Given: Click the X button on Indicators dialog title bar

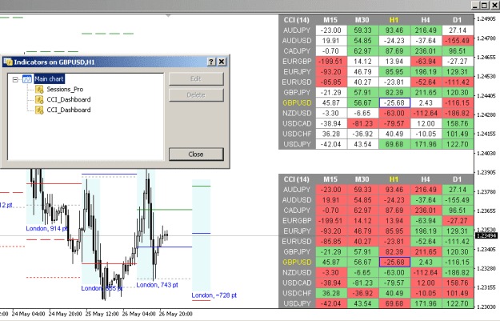Looking at the screenshot, I should coord(222,62).
